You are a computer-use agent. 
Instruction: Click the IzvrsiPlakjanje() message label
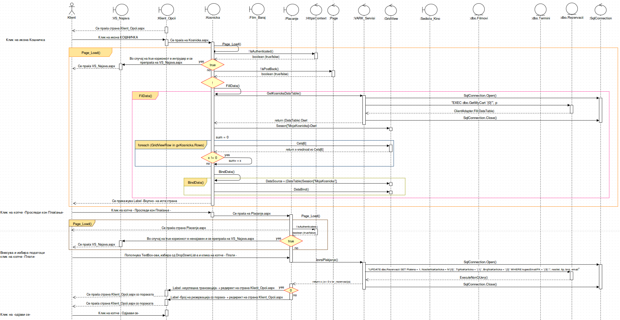(327, 260)
